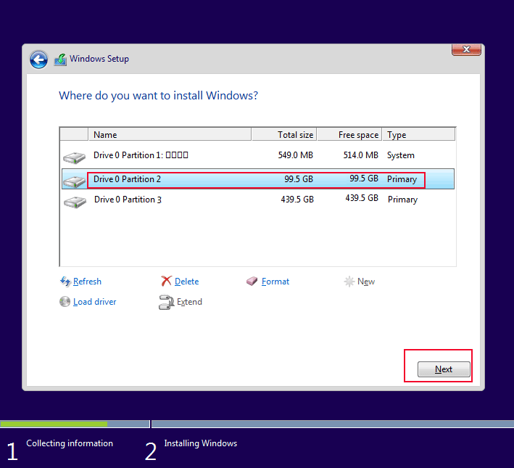
Task: Click the 514.0 MB free space value
Action: tap(360, 155)
